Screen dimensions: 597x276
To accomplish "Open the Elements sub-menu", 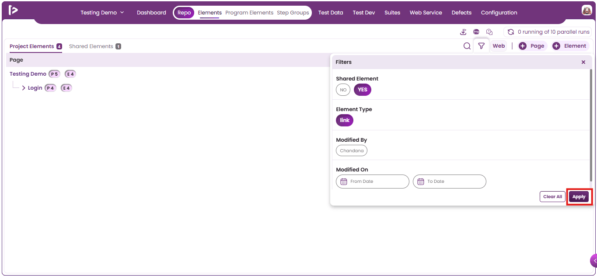I will coord(210,13).
